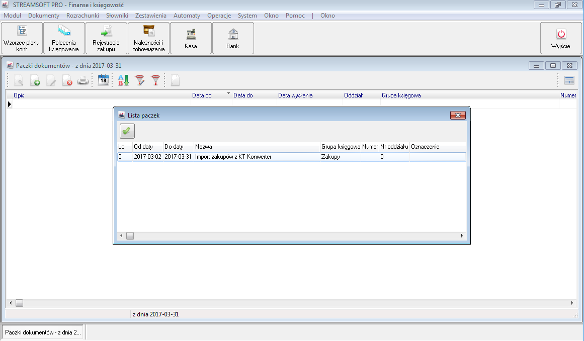584x341 pixels.
Task: Open Polecenia księgowania
Action: (64, 38)
